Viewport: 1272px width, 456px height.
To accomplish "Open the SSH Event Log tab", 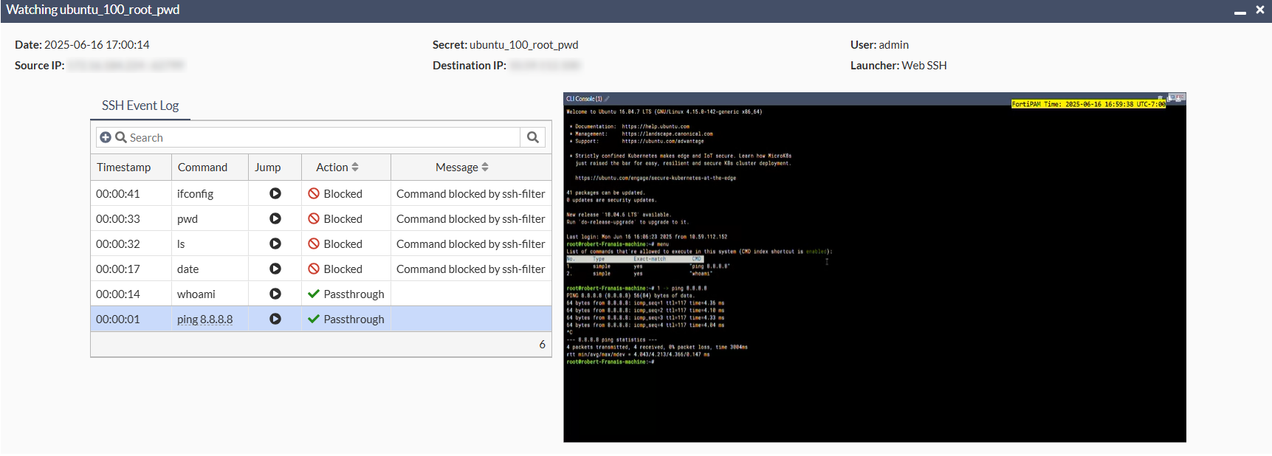I will click(140, 106).
